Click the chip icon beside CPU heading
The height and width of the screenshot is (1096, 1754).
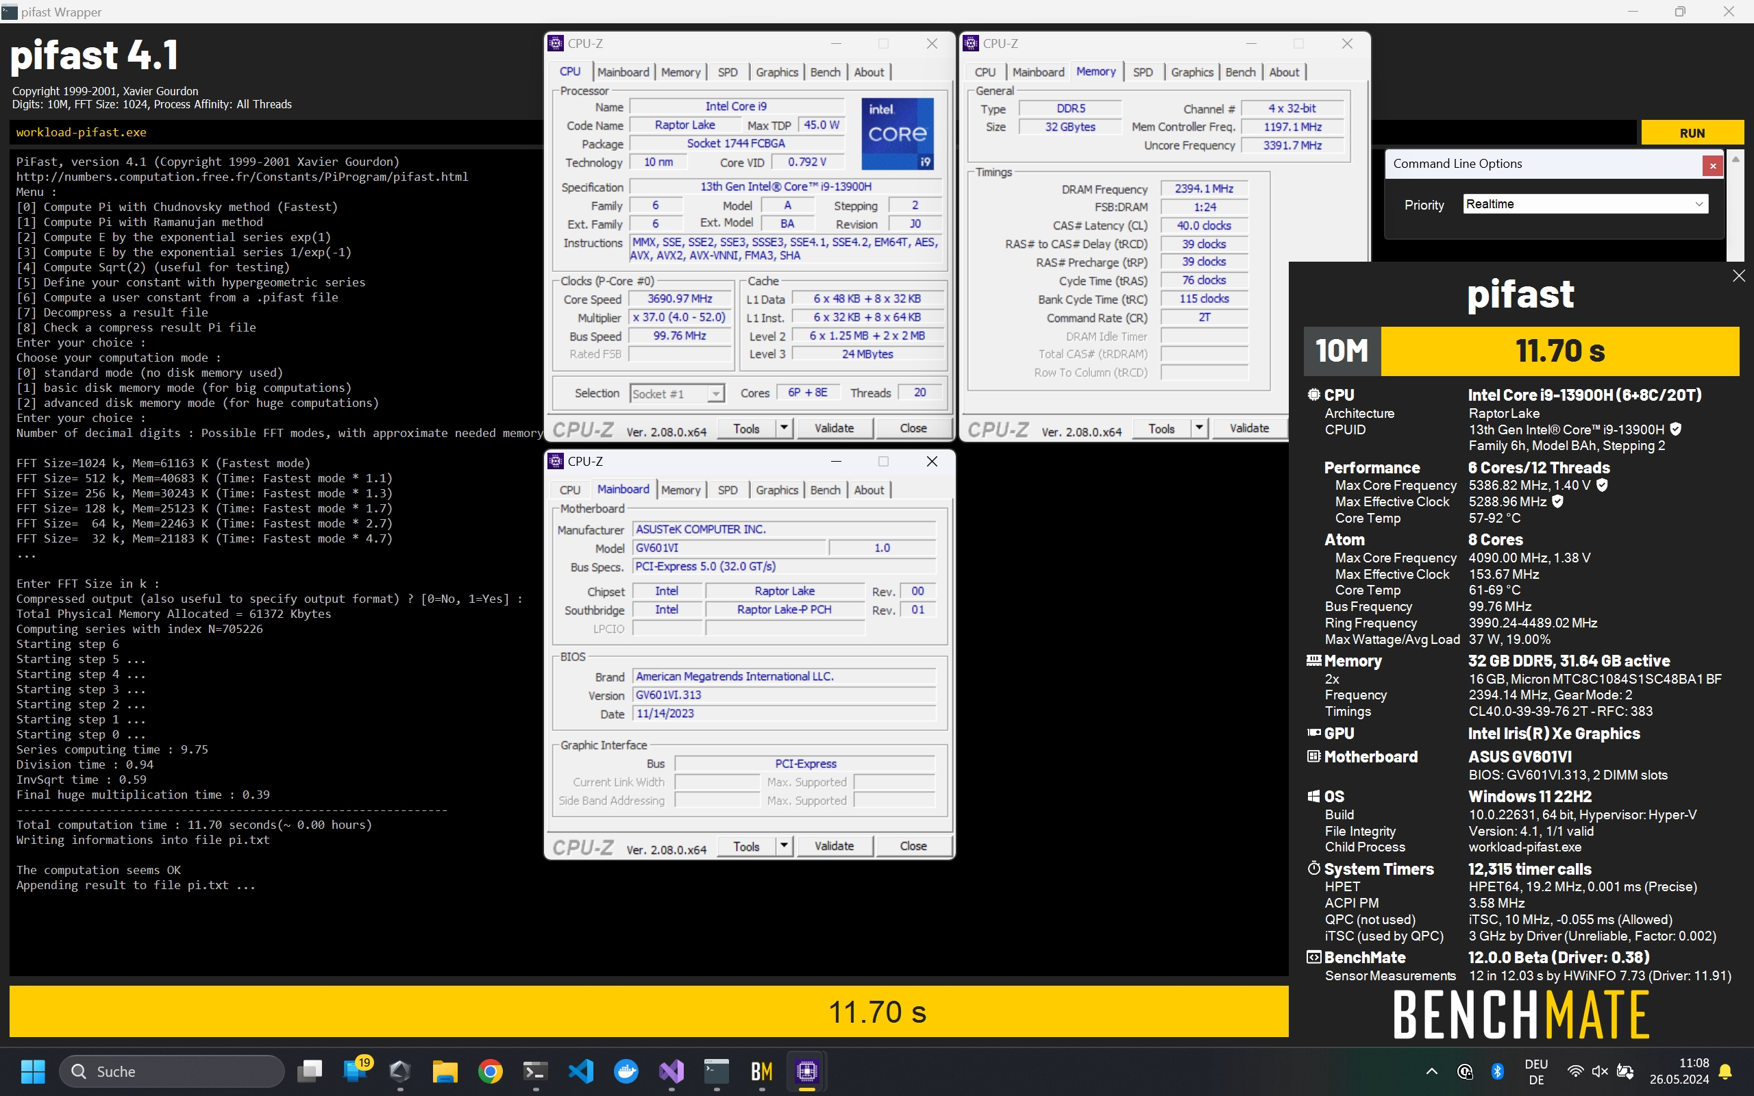(x=1313, y=395)
